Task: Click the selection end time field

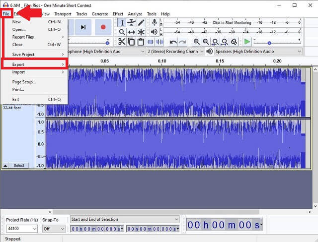Action: 152,229
